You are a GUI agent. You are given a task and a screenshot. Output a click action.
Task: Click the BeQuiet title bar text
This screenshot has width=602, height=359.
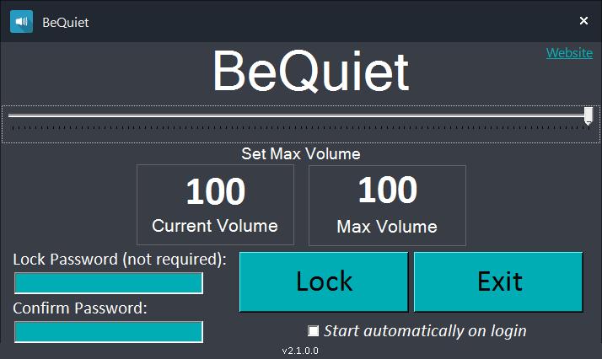point(66,22)
